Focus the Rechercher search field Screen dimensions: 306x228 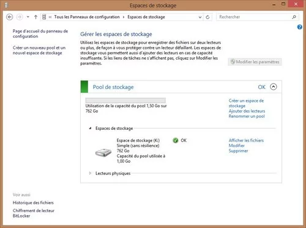coord(255,17)
